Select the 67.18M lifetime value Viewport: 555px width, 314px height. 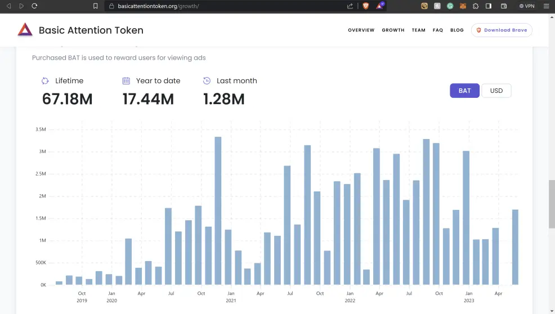tap(67, 99)
